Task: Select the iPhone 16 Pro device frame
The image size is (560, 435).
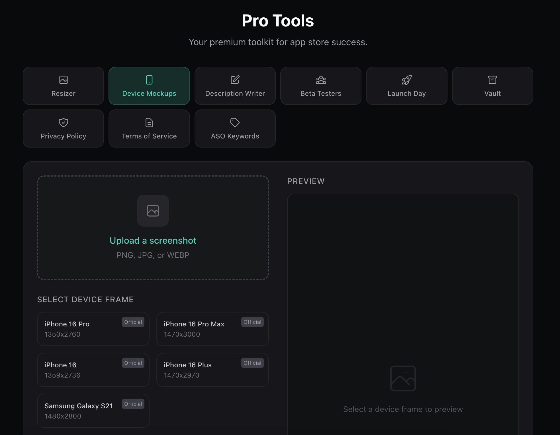Action: (x=93, y=329)
